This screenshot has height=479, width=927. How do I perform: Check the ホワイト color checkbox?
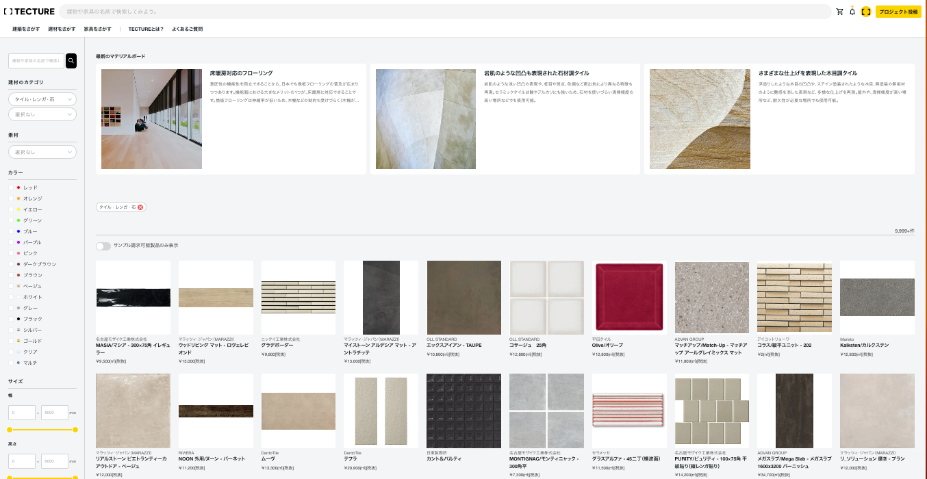click(10, 297)
